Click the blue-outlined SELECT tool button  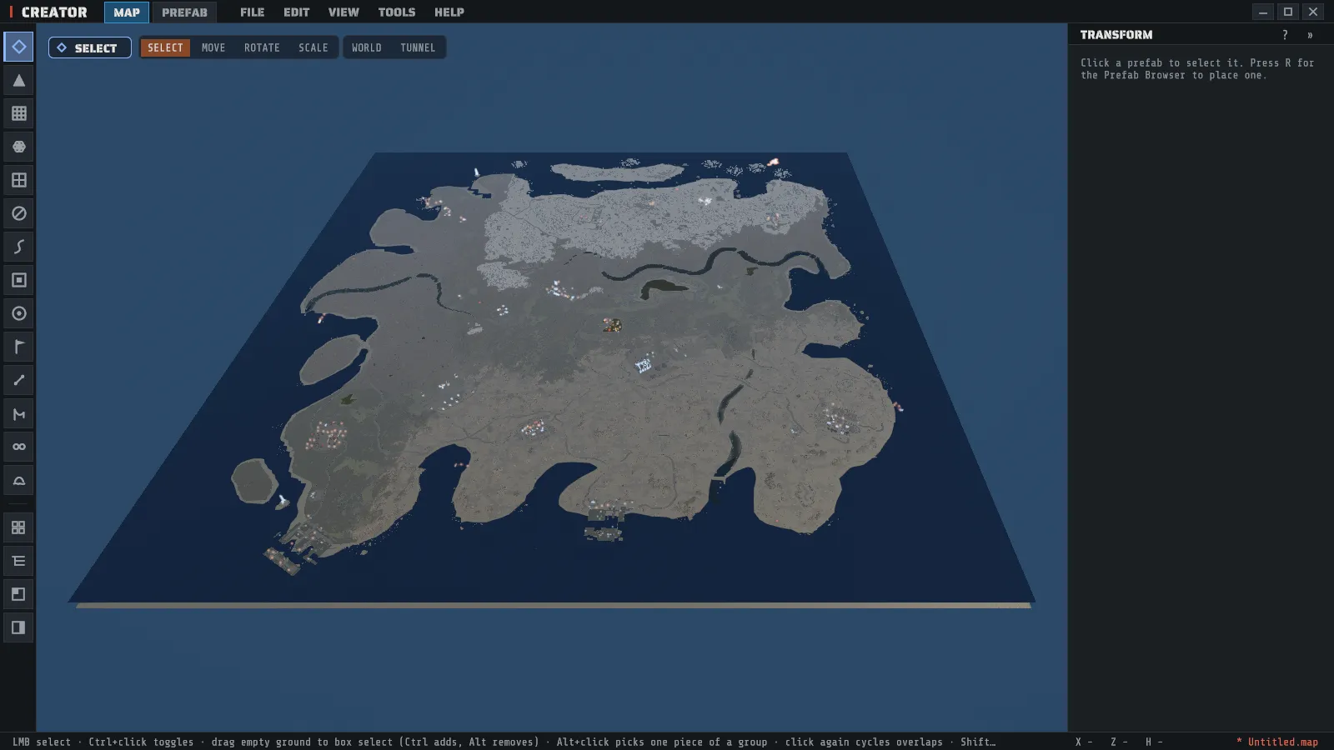[x=90, y=47]
